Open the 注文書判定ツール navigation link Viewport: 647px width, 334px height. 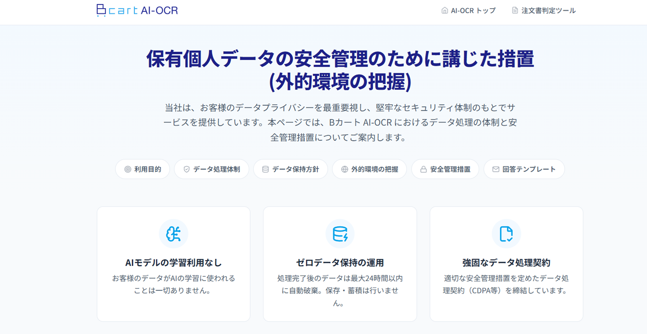(548, 11)
